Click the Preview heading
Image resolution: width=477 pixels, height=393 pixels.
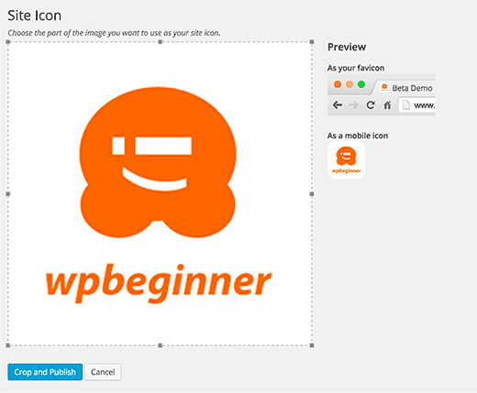(347, 47)
